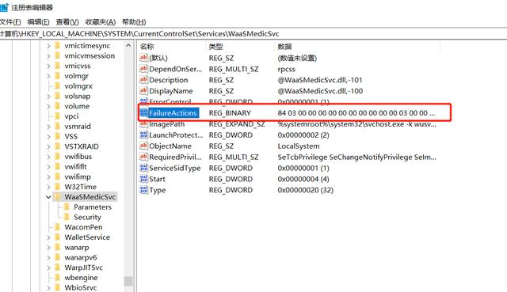Screen dimensions: 507x292
Task: Expand the vmicvmsession key
Action: 48,56
